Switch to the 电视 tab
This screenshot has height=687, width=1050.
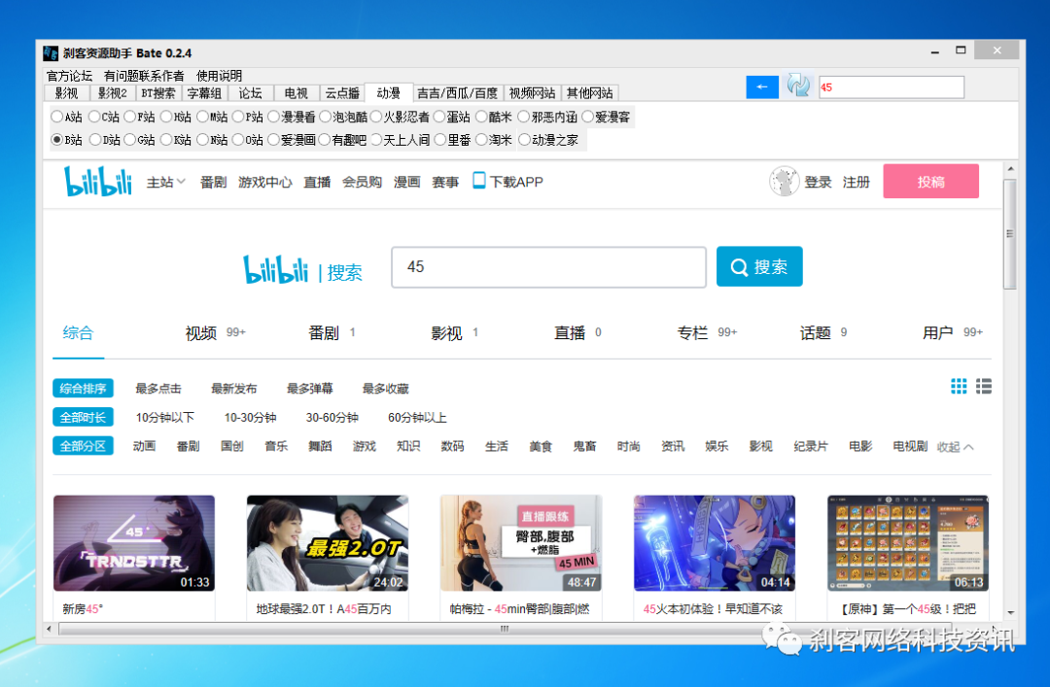296,93
